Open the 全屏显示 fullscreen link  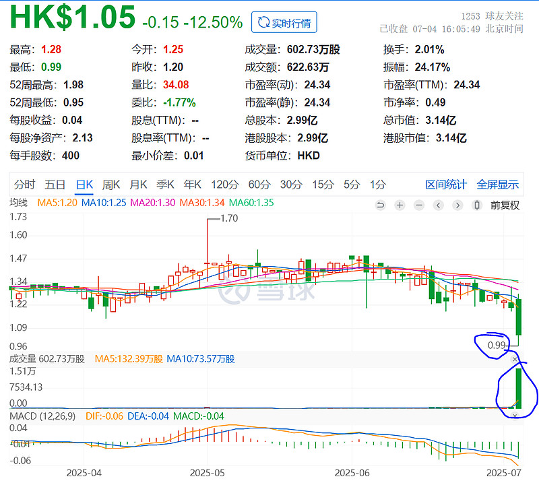[x=497, y=185]
